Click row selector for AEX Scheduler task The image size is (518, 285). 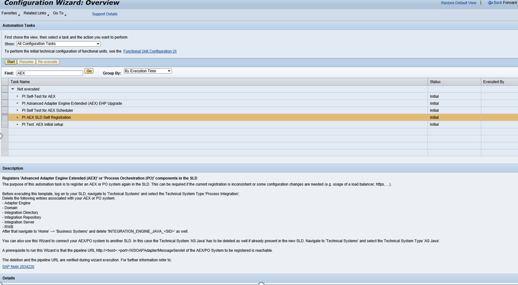(x=5, y=111)
